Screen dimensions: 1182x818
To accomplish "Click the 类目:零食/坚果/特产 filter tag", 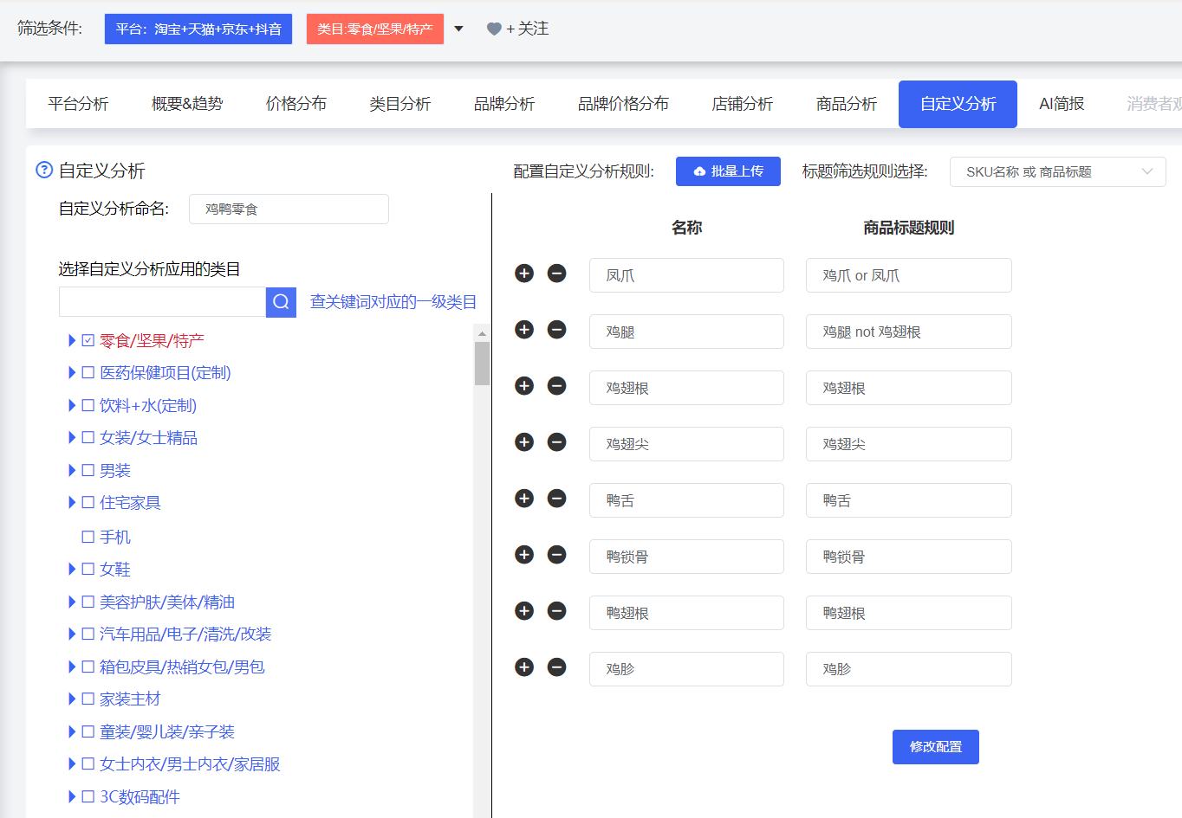I will (375, 29).
